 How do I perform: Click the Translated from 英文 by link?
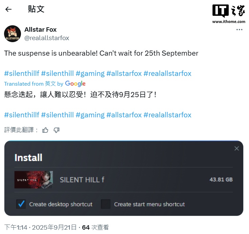[34, 84]
